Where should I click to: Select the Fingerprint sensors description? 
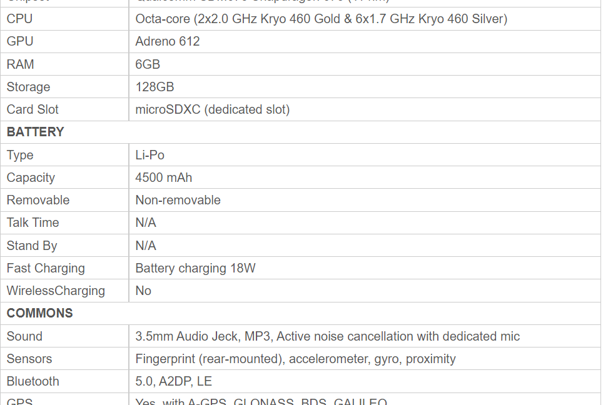pos(295,359)
